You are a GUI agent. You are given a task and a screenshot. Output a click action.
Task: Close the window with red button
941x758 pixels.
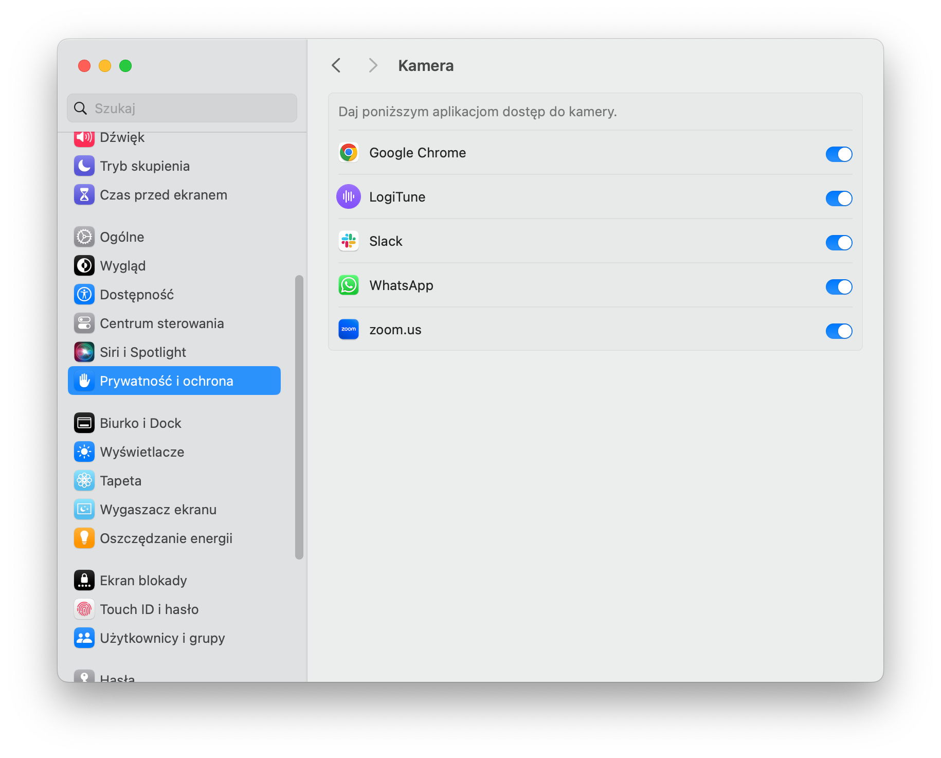click(x=84, y=66)
